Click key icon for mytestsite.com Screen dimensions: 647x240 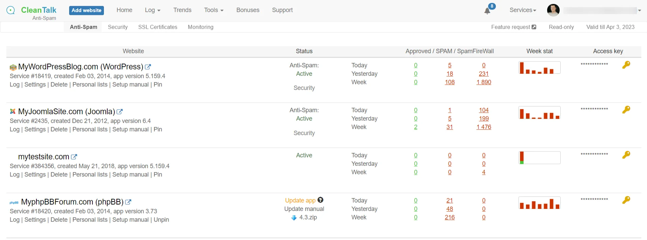626,155
